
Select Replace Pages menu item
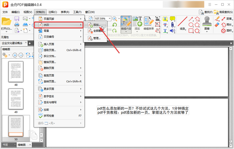(x=59, y=62)
